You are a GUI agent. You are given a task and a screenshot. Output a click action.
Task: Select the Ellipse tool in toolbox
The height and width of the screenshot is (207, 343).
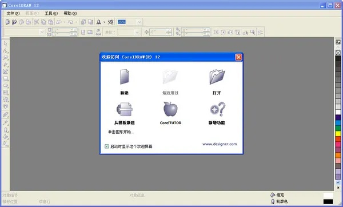(x=6, y=86)
